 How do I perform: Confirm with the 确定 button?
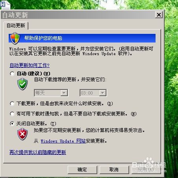pos(82,170)
